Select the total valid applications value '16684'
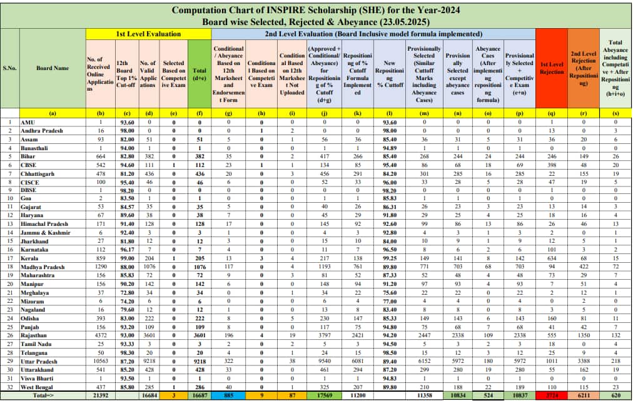This screenshot has height=403, width=633. pyautogui.click(x=149, y=395)
